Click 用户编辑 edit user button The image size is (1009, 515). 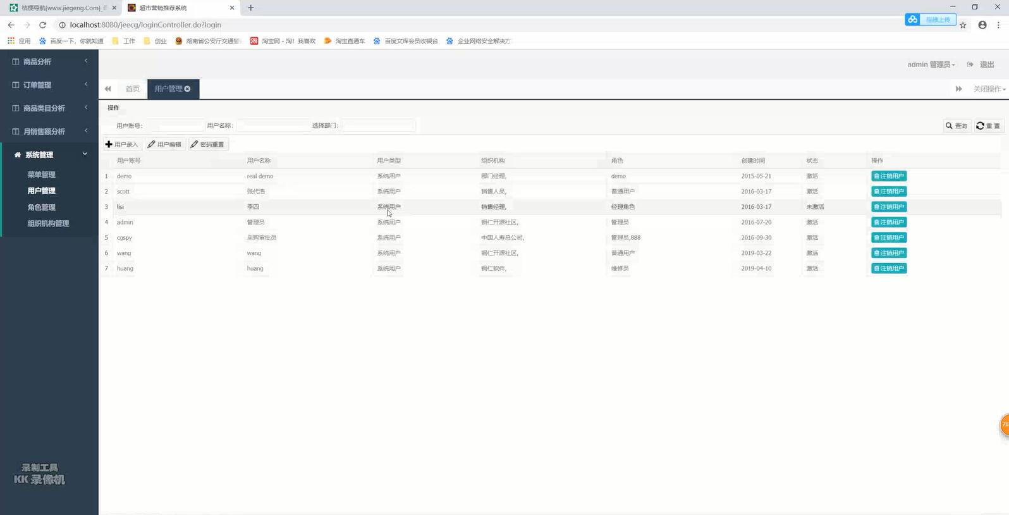pos(164,144)
